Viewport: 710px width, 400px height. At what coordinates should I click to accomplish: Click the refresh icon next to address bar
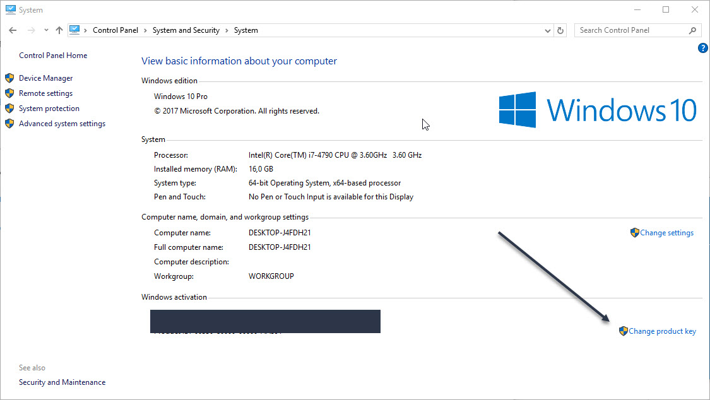tap(560, 30)
